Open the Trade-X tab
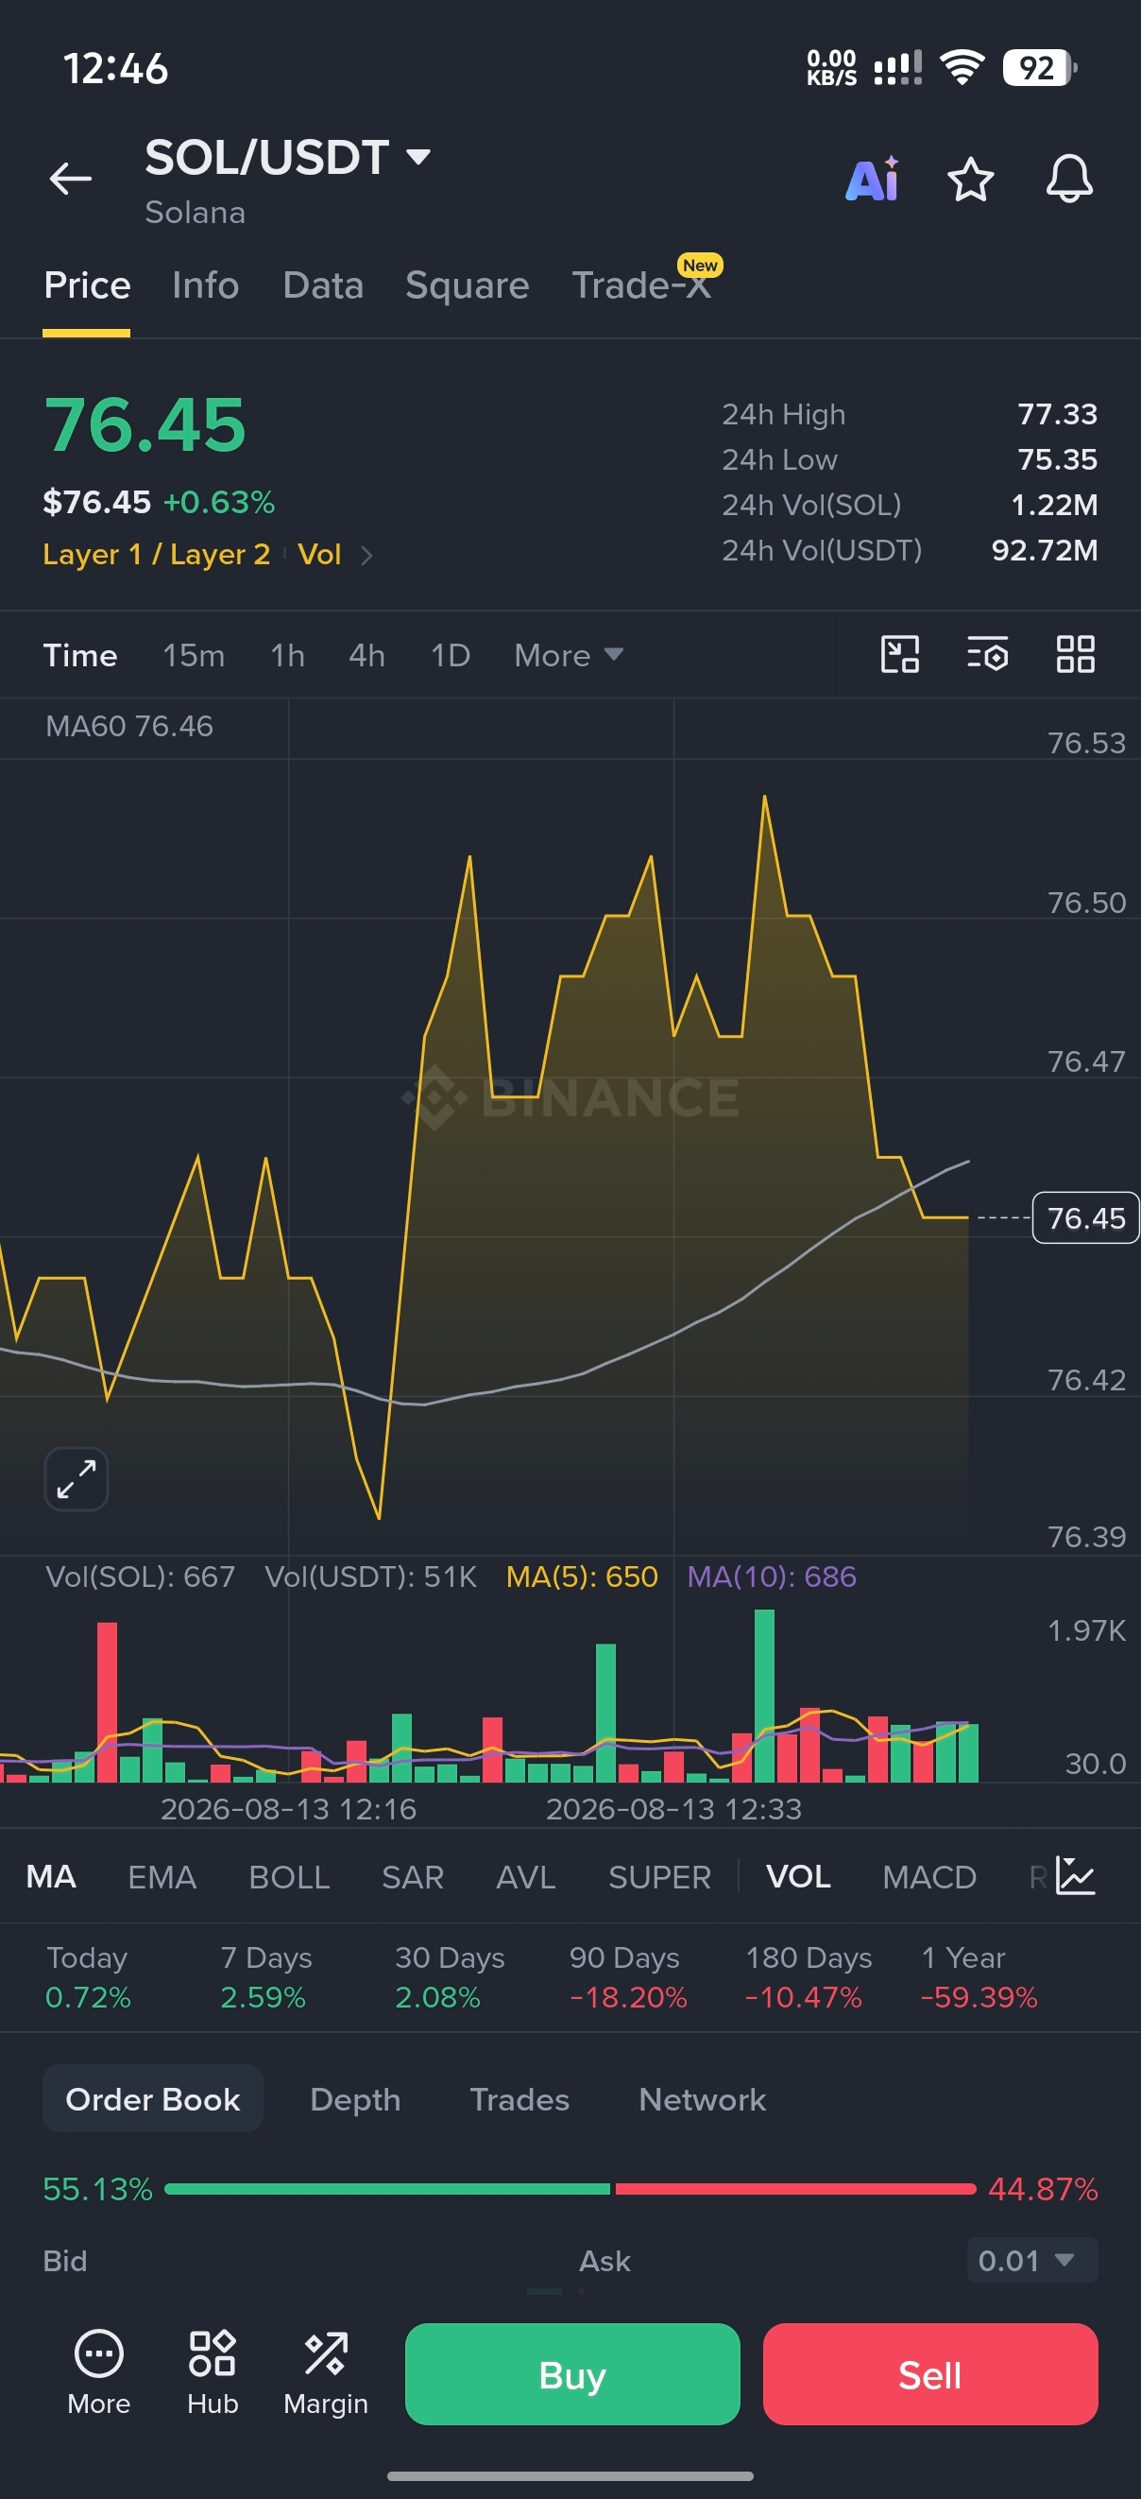The image size is (1141, 2499). [641, 285]
